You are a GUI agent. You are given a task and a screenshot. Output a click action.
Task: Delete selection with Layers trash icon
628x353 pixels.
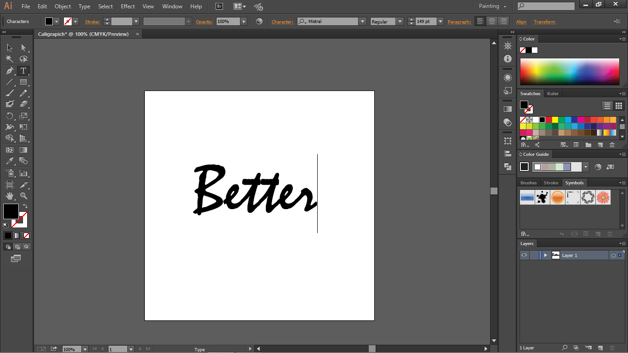click(x=612, y=348)
